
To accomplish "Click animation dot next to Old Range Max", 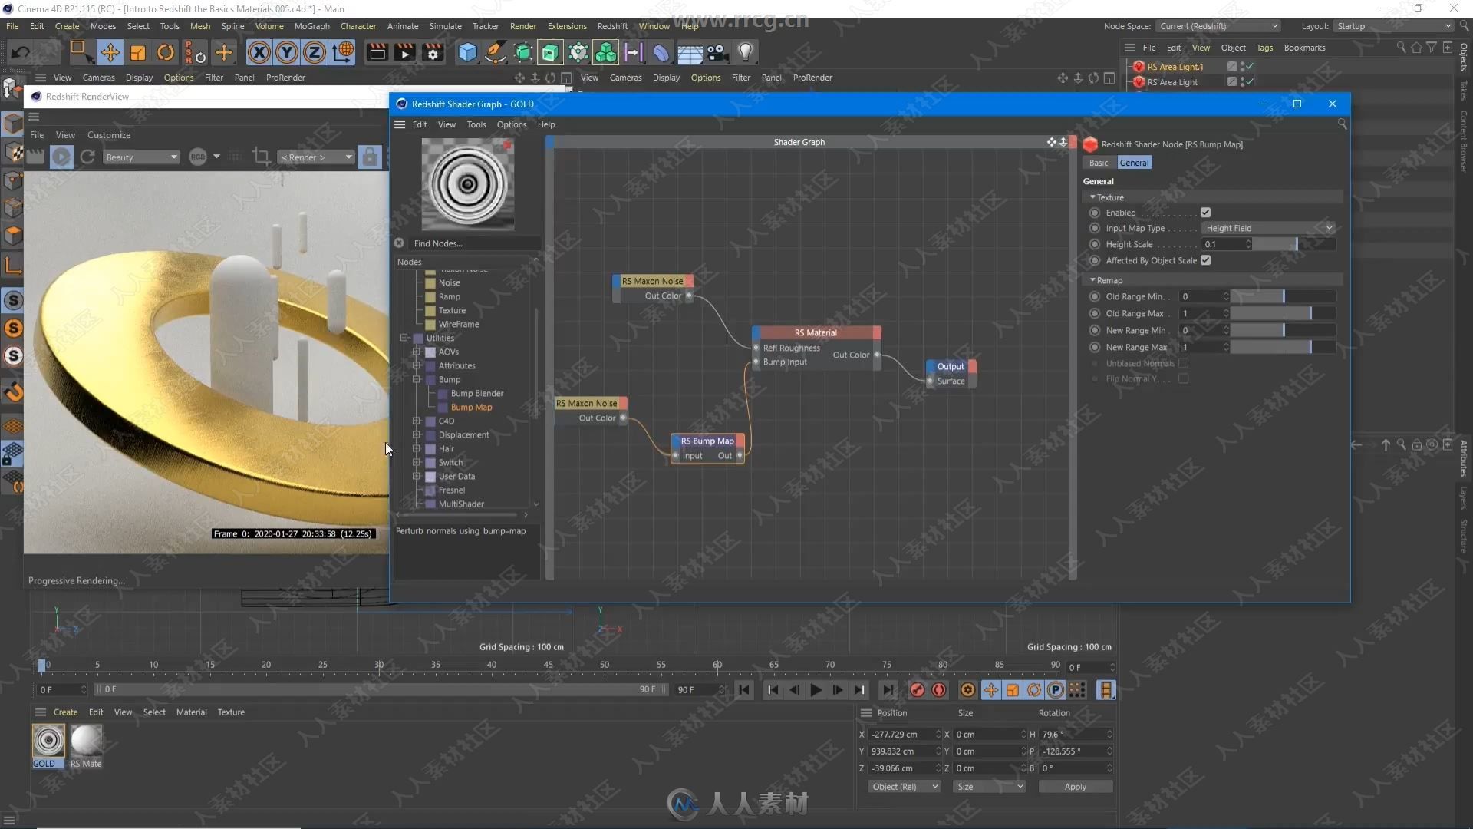I will tap(1095, 313).
